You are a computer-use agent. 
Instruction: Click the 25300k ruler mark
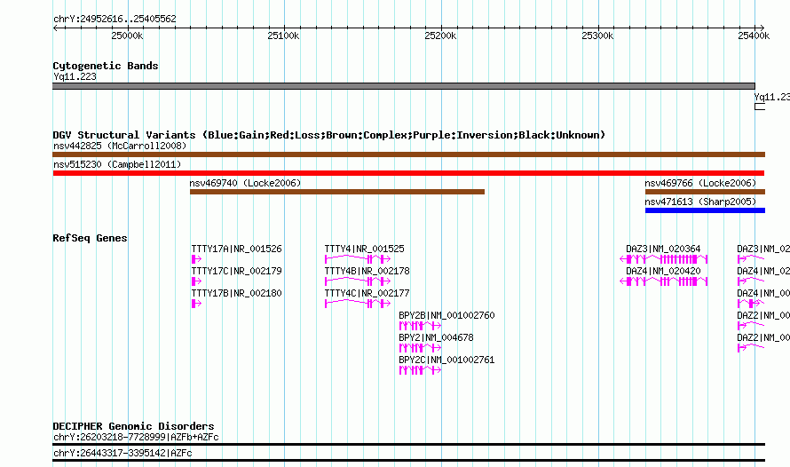tap(598, 36)
